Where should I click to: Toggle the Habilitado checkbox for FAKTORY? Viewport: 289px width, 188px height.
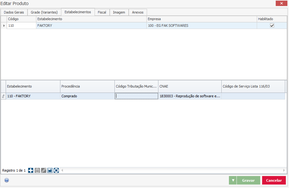(x=272, y=26)
